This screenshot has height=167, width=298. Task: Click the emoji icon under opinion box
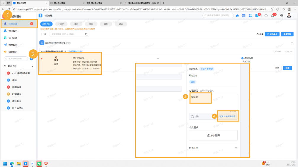tap(192, 117)
